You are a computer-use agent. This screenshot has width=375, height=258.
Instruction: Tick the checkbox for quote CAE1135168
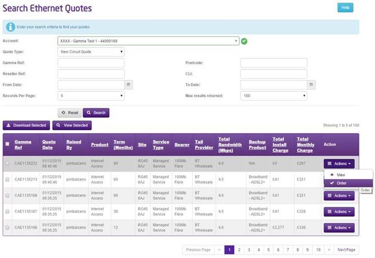click(x=7, y=196)
